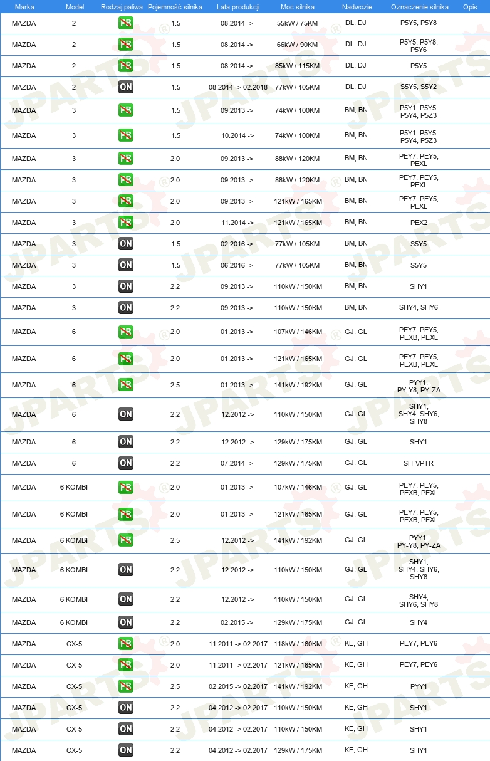Select the production date '08.2014 -> 02.2018'
This screenshot has height=761, width=490.
[238, 87]
